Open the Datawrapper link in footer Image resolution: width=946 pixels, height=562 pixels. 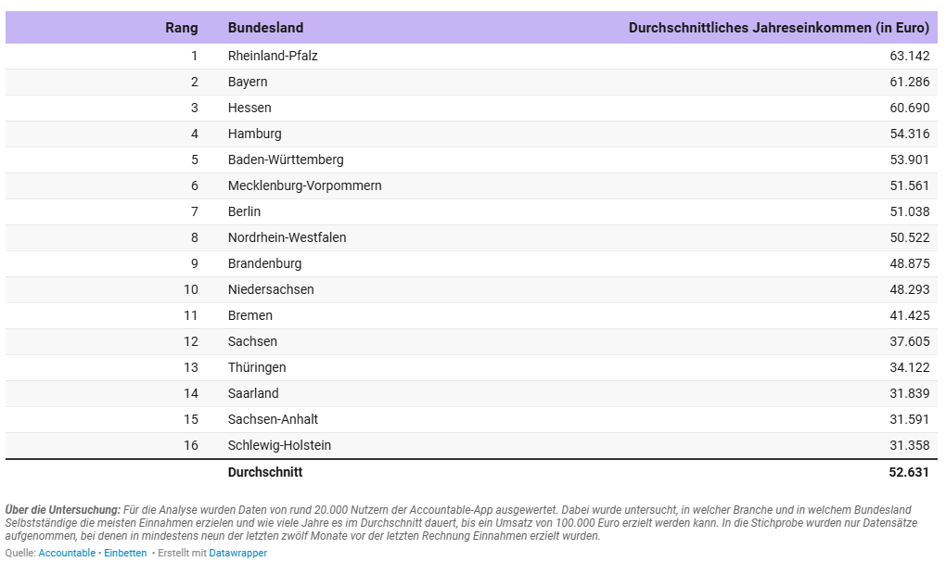coord(237,553)
